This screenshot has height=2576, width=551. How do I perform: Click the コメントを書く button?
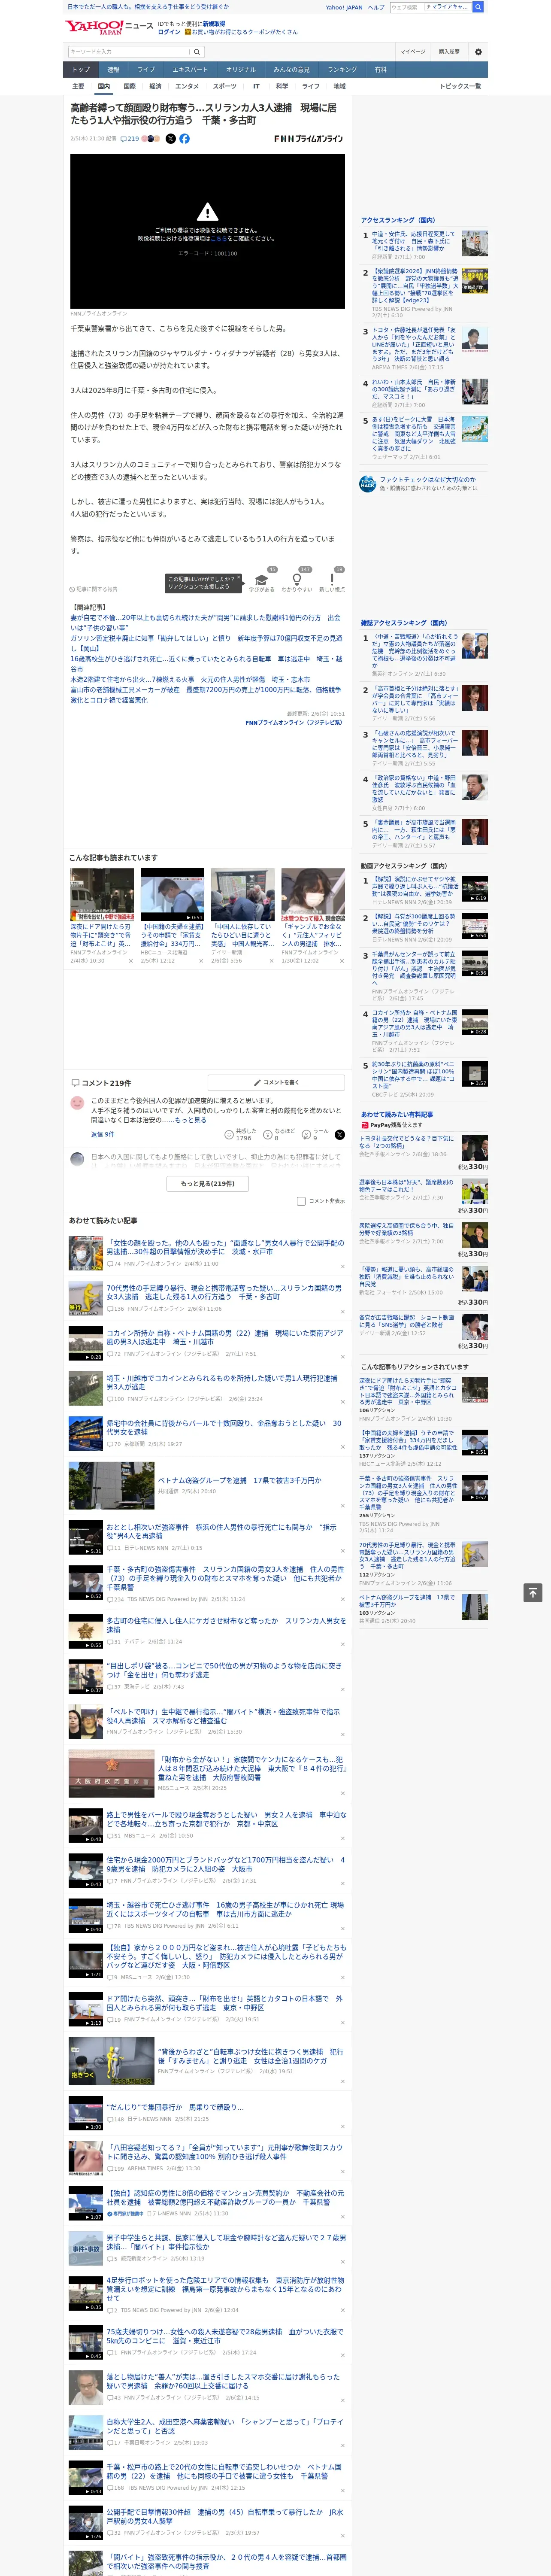coord(276,1082)
